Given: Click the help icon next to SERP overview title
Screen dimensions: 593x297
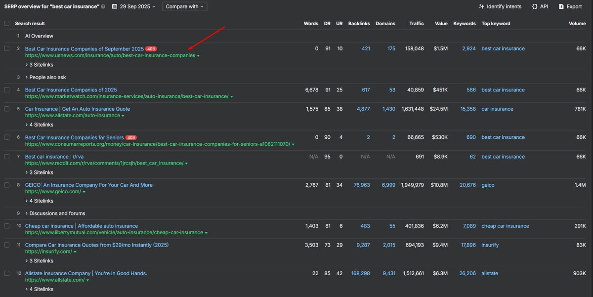Looking at the screenshot, I should click(x=103, y=7).
